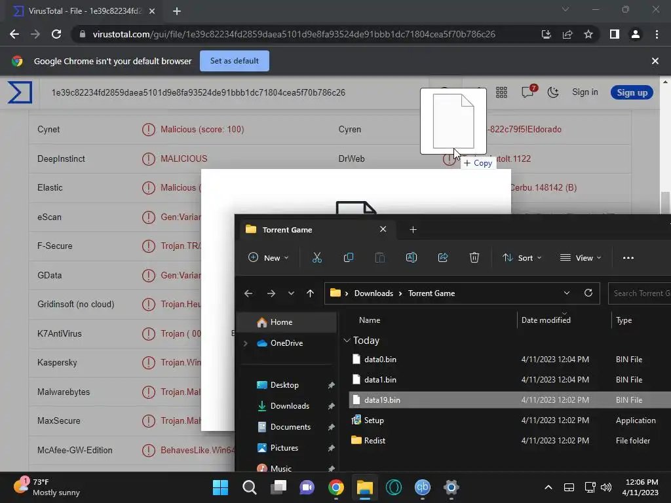
Task: Open Windows Start menu
Action: coord(220,487)
